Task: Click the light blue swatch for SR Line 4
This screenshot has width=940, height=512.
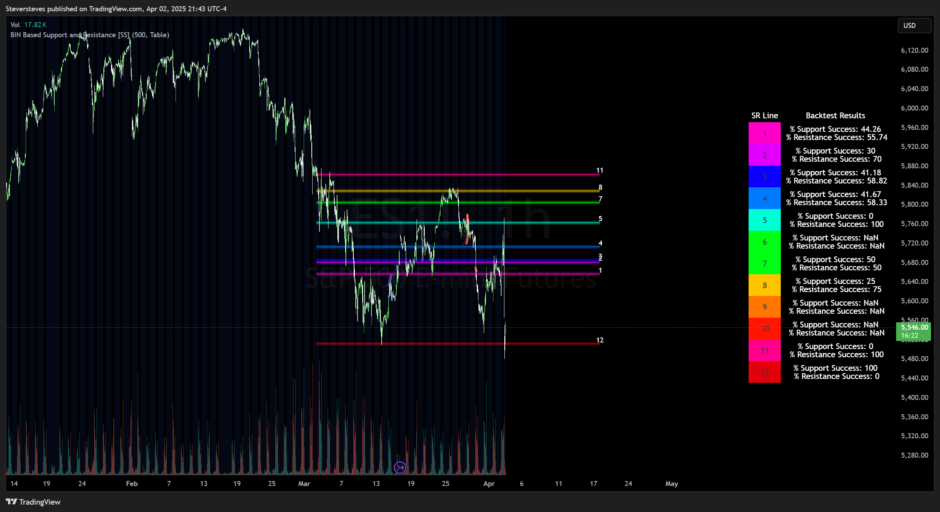Action: 765,199
